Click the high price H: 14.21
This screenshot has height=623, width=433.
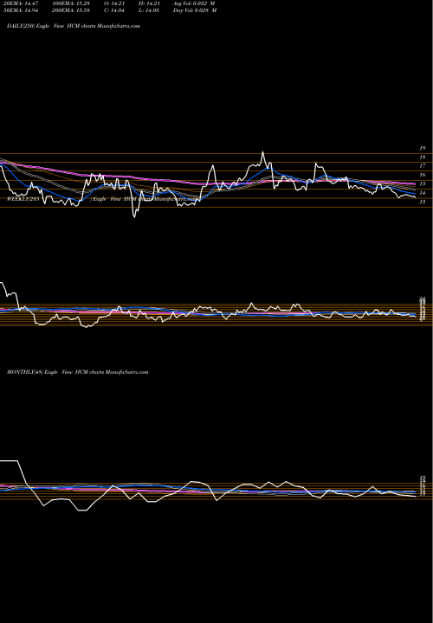click(149, 3)
